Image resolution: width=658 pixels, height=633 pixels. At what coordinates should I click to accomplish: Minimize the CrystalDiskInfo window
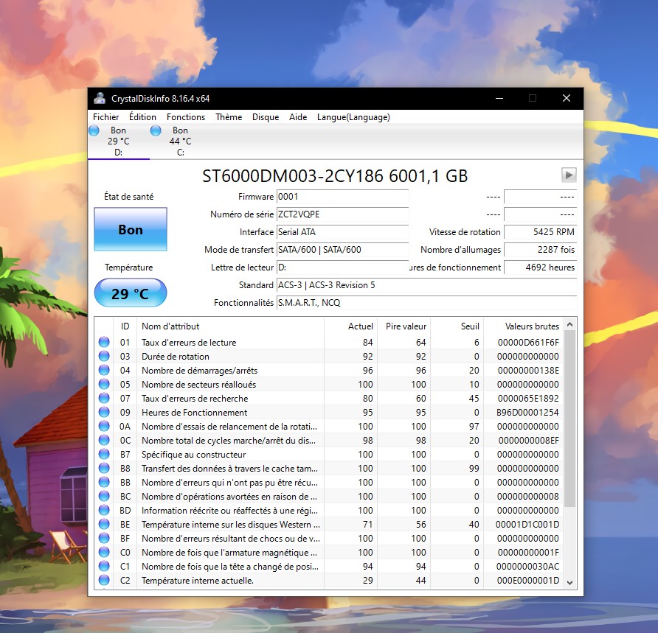[x=499, y=99]
